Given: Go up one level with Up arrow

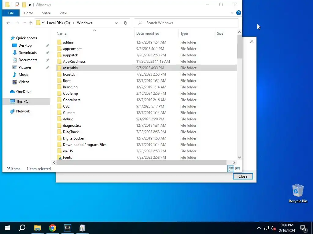Looking at the screenshot, I should [31, 23].
